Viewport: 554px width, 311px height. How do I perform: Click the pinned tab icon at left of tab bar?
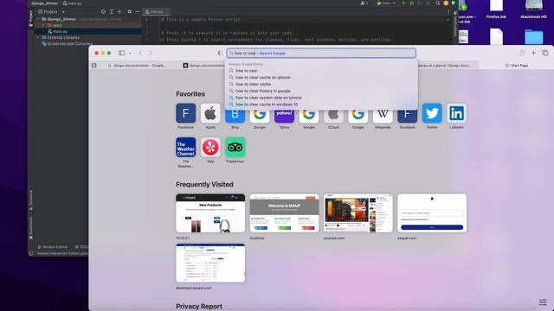[x=94, y=66]
